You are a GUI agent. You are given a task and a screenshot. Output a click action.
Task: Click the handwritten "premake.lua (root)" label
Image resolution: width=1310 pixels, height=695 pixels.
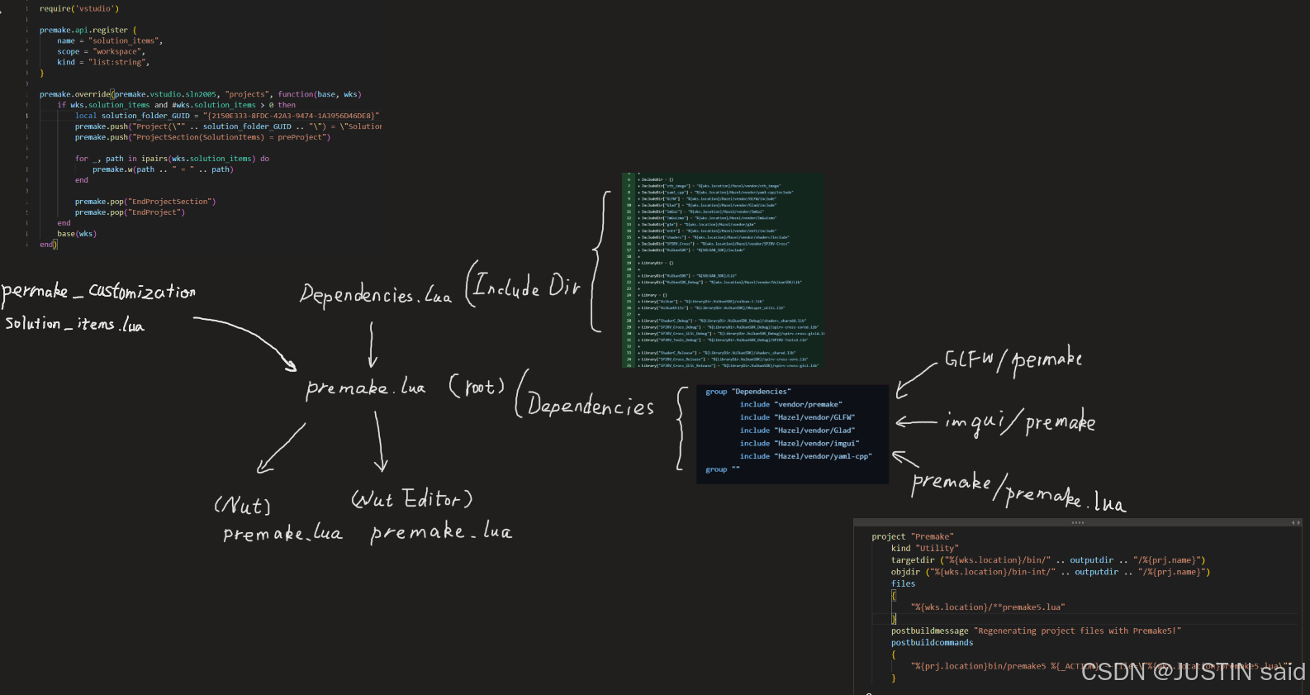404,387
